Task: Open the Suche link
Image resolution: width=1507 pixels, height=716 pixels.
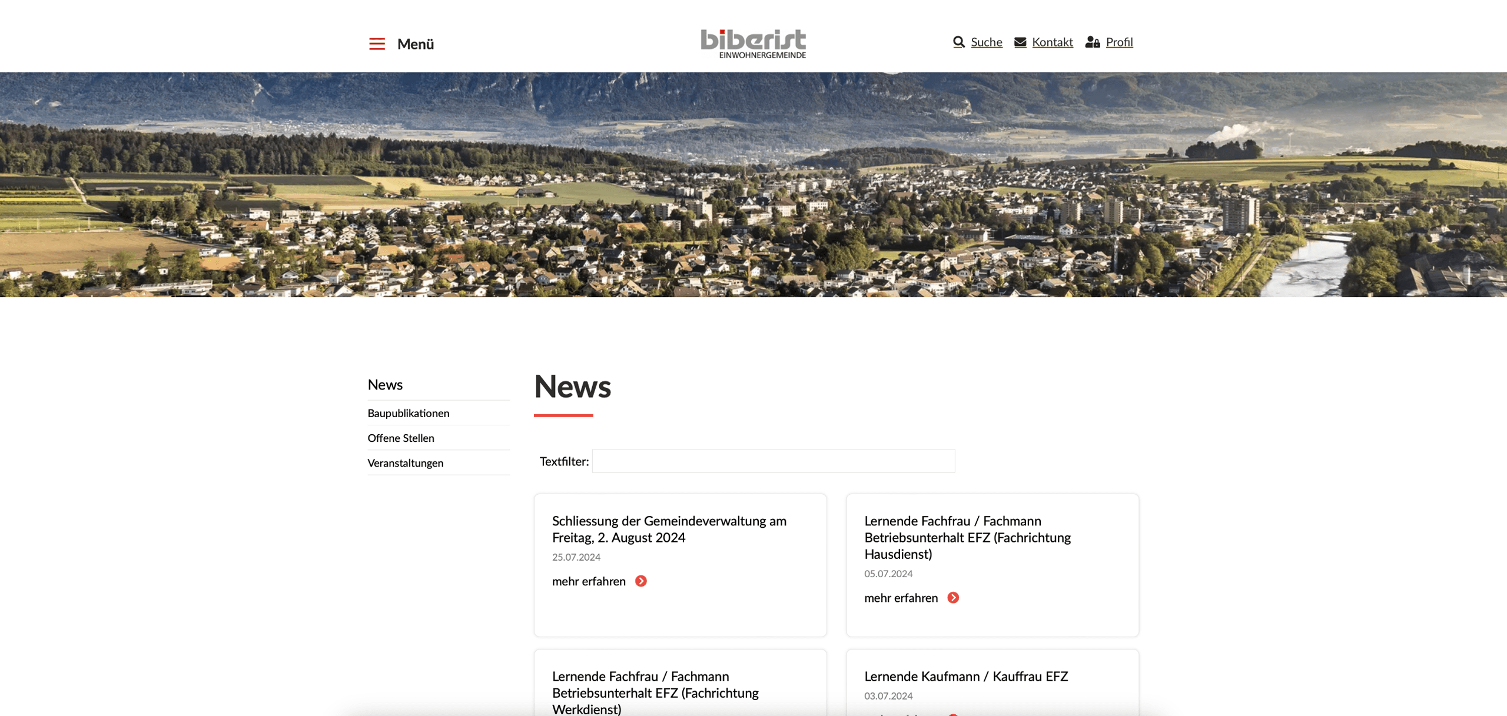Action: click(986, 42)
